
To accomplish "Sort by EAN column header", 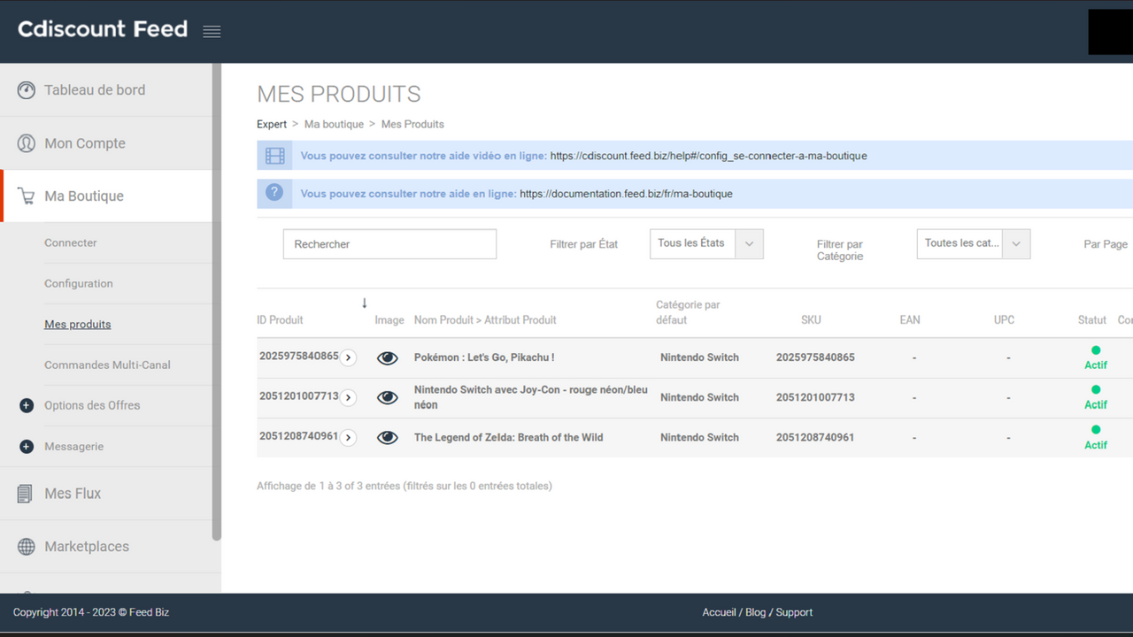I will pos(910,320).
